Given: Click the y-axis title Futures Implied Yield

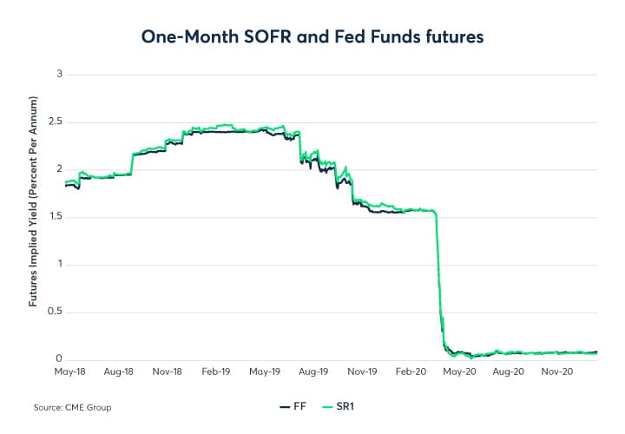Looking at the screenshot, I should point(33,217).
